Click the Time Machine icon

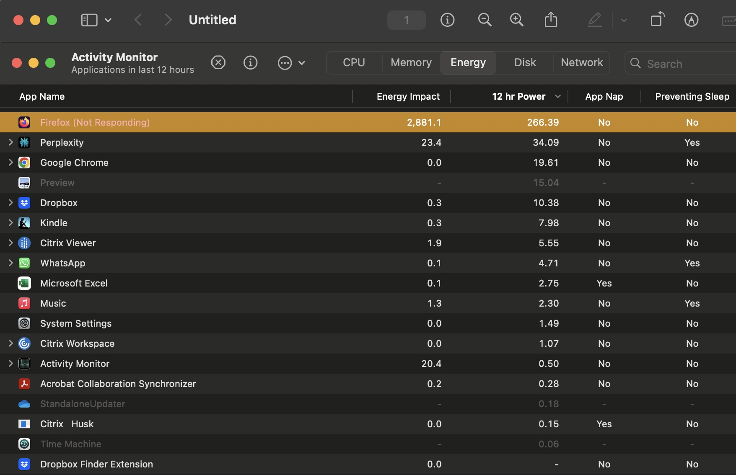(24, 444)
